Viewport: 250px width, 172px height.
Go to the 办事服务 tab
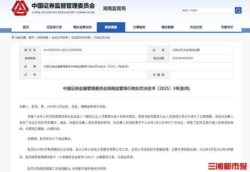pyautogui.click(x=139, y=27)
